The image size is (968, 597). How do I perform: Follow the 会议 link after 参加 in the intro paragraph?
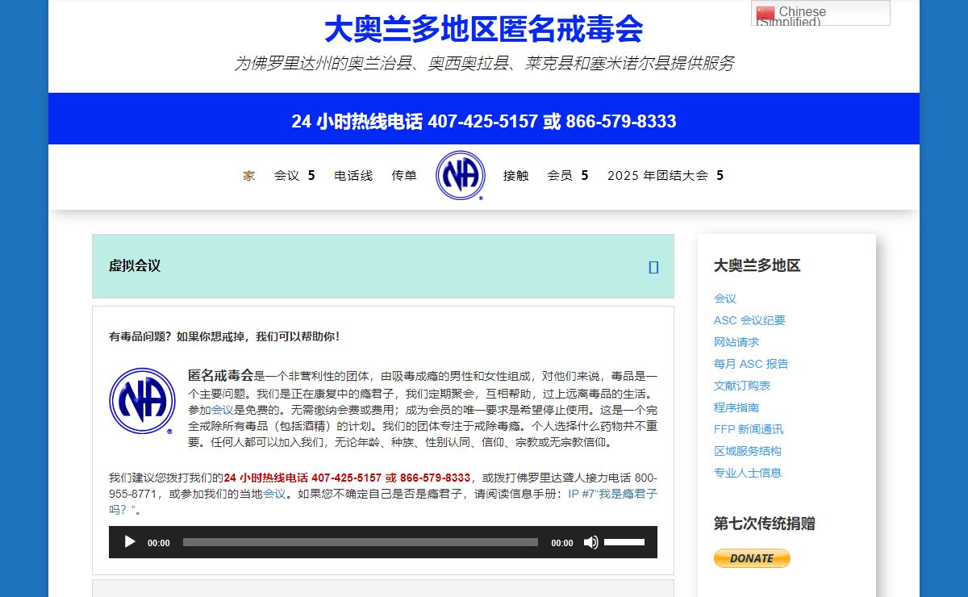223,410
